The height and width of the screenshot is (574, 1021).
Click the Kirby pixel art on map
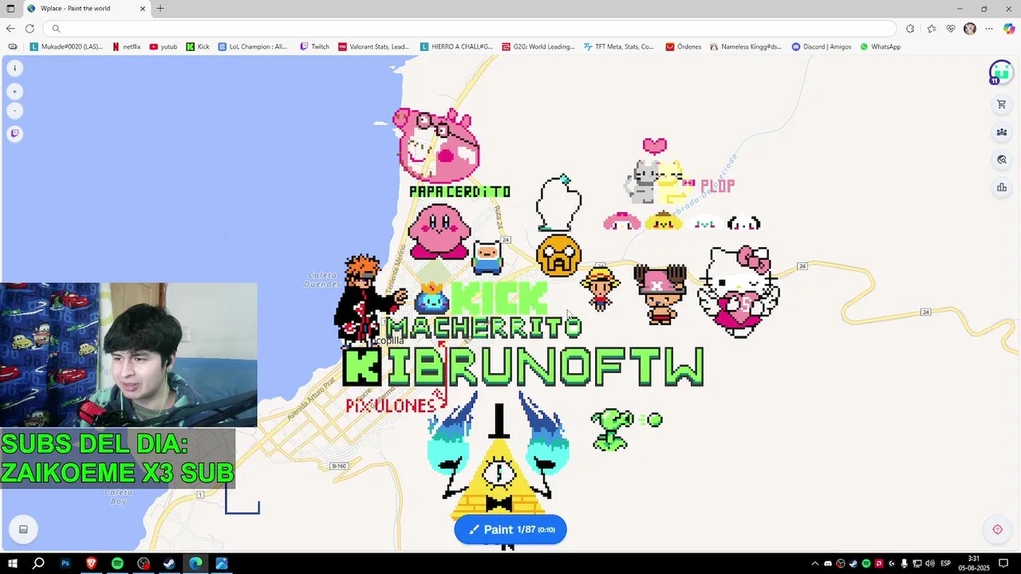(439, 231)
